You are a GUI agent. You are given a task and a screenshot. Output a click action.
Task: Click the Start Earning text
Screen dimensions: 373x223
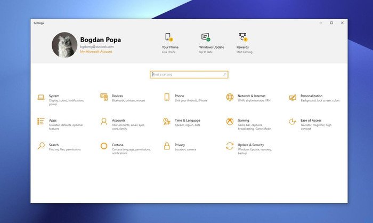244,52
